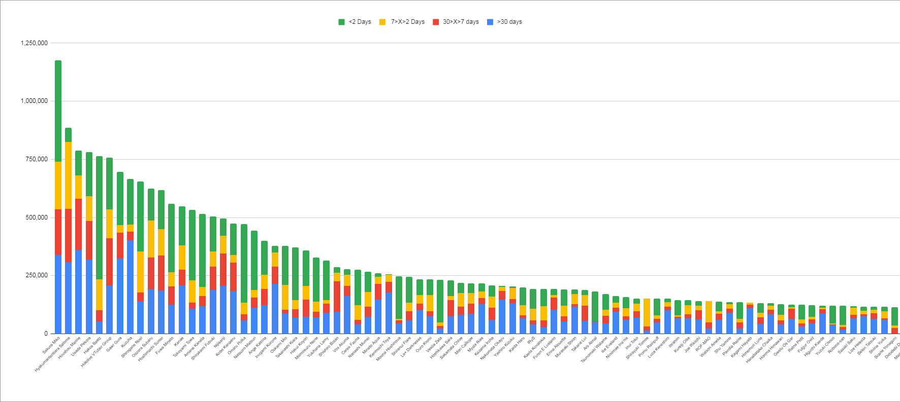900x402 pixels.
Task: Click the Tsunomaki Watame x-axis label
Action: pos(594,349)
